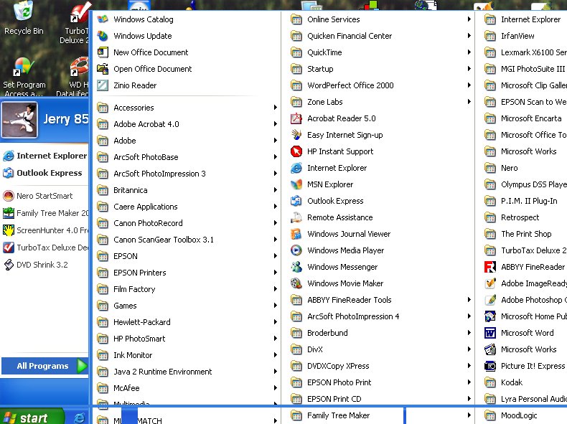567x424 pixels.
Task: Open Windows Catalog entry
Action: [x=135, y=19]
